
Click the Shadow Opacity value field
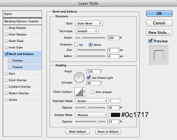[x=113, y=122]
